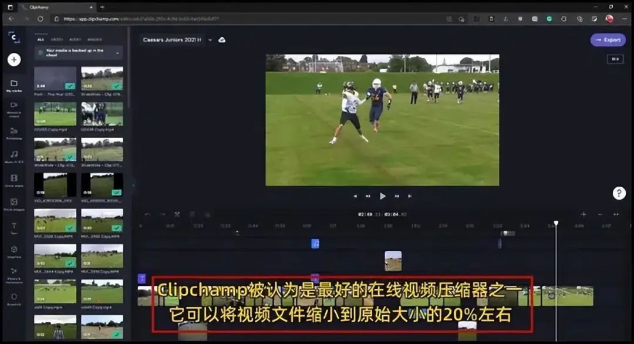Switch to the AUDIO tab in media library
Image resolution: width=634 pixels, height=344 pixels.
coord(75,39)
